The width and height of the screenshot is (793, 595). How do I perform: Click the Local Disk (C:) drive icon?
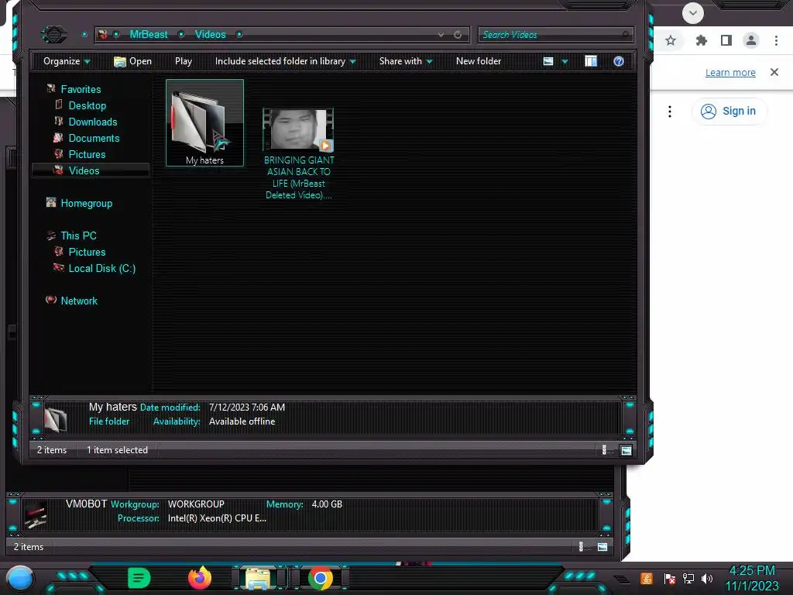tap(59, 267)
